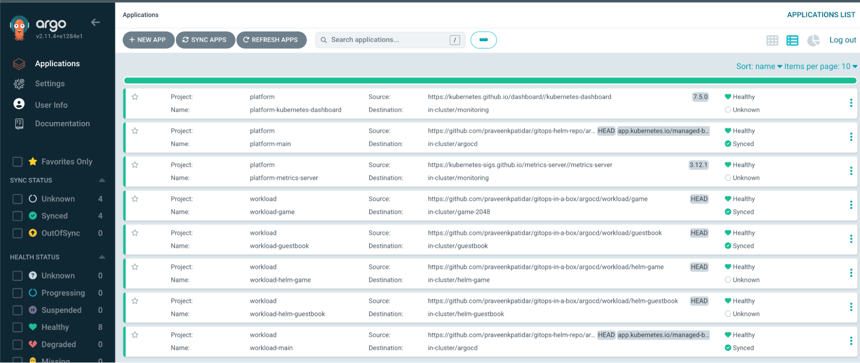Open the platform-kubernetes-dashboard application name
The width and height of the screenshot is (860, 363).
(296, 110)
